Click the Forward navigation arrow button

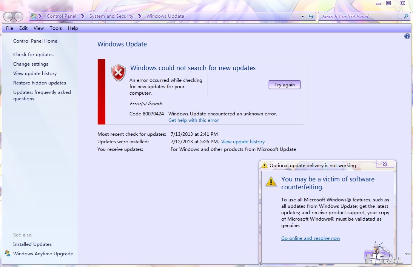pyautogui.click(x=18, y=17)
